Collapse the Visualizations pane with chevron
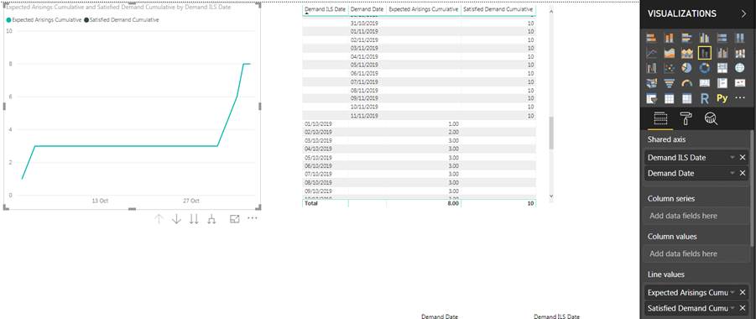 [744, 14]
